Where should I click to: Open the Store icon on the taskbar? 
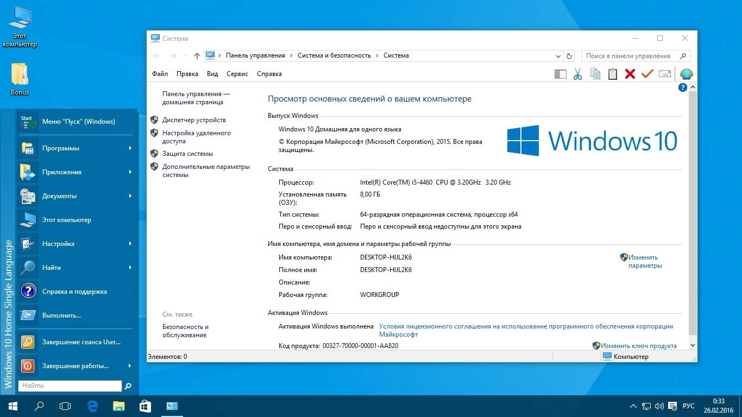point(144,406)
